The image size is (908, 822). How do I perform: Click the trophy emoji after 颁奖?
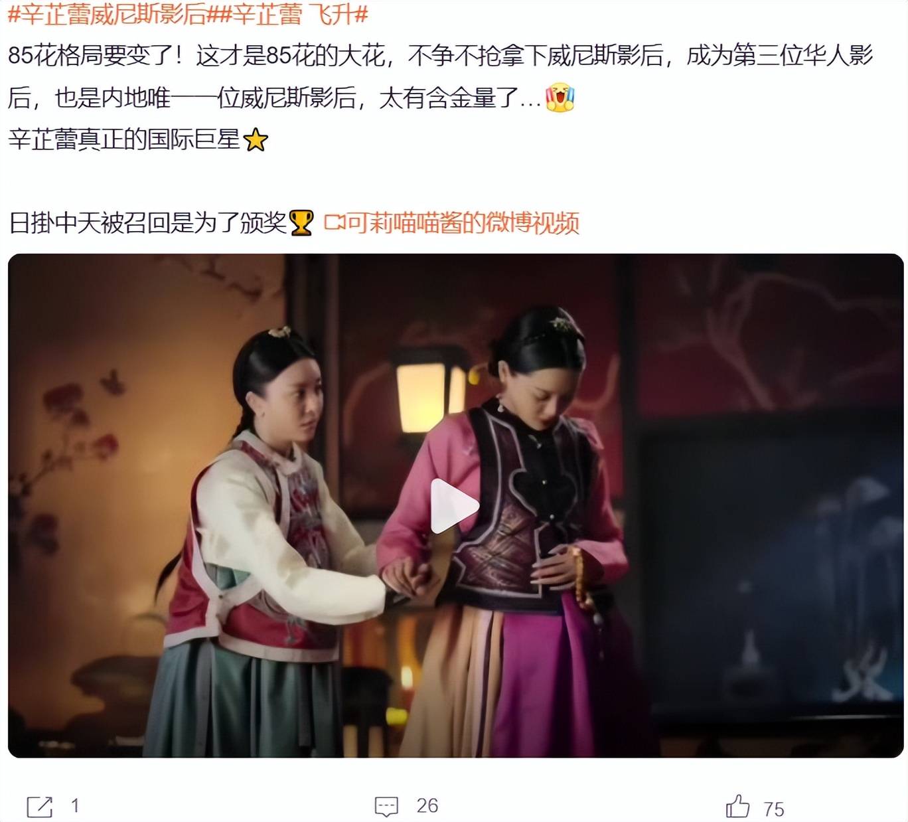click(301, 223)
